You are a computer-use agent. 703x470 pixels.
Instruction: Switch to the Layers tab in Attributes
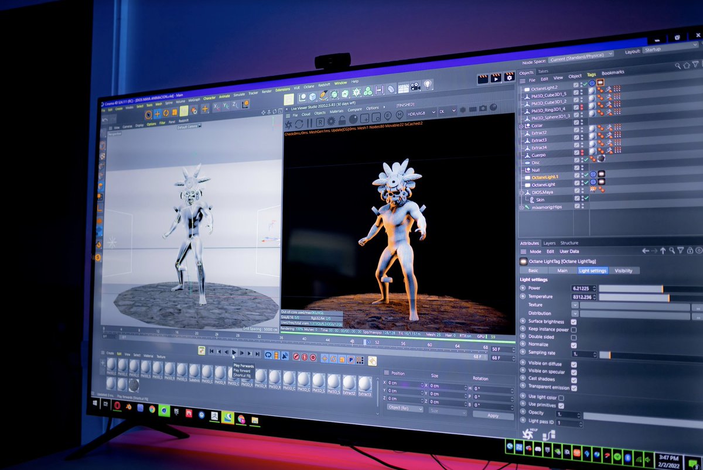click(x=550, y=243)
